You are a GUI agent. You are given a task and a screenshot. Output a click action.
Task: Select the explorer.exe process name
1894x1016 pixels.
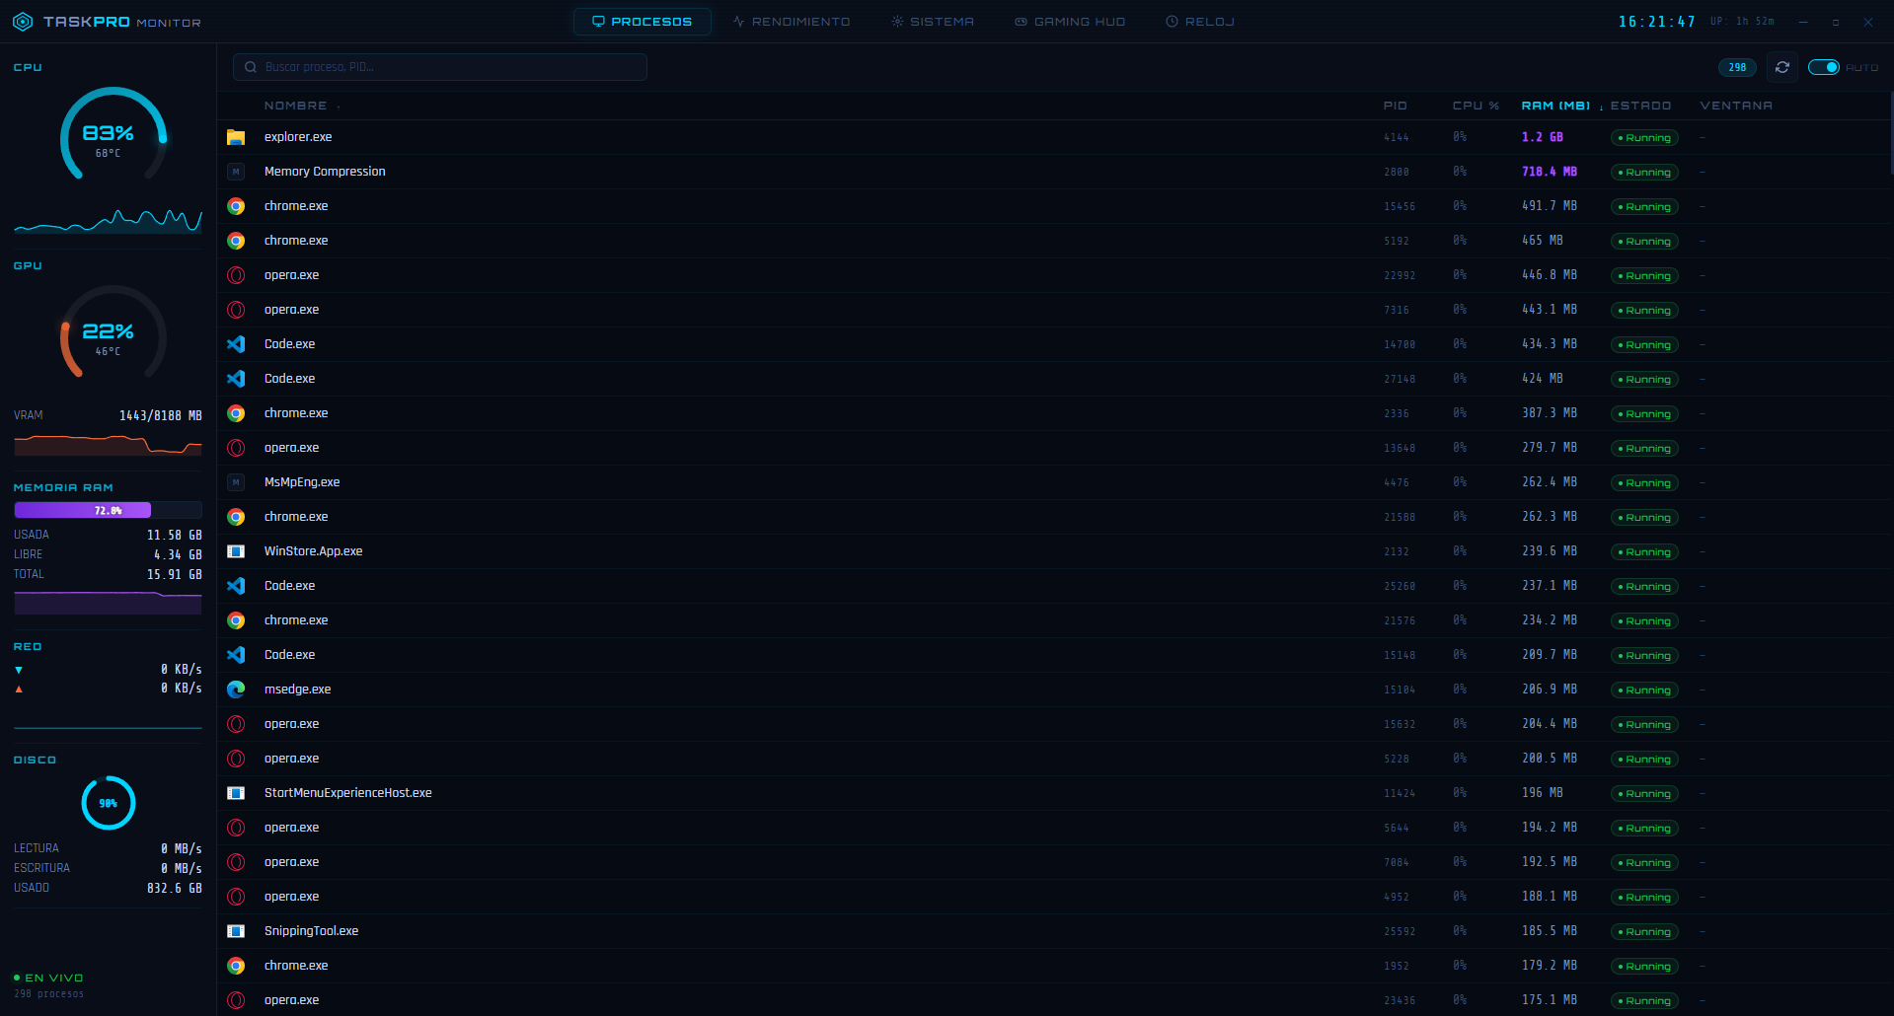[x=298, y=137]
